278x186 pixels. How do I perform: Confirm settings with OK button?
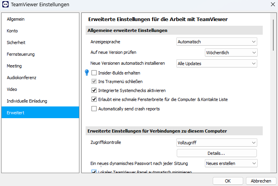click(x=228, y=181)
